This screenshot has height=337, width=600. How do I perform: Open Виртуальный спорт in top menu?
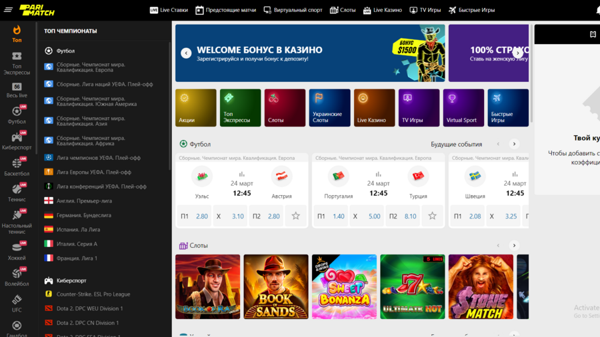click(x=293, y=10)
